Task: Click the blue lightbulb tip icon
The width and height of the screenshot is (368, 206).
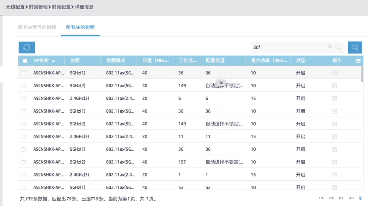Action: [x=361, y=198]
